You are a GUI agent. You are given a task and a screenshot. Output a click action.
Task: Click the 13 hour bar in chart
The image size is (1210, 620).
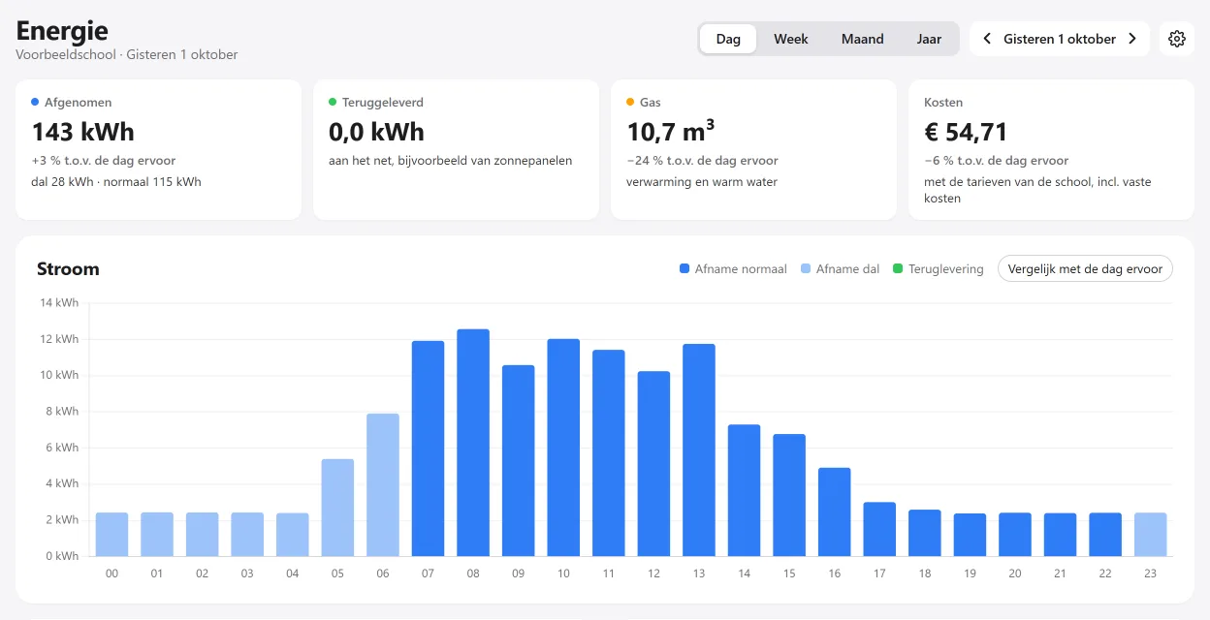pos(699,450)
